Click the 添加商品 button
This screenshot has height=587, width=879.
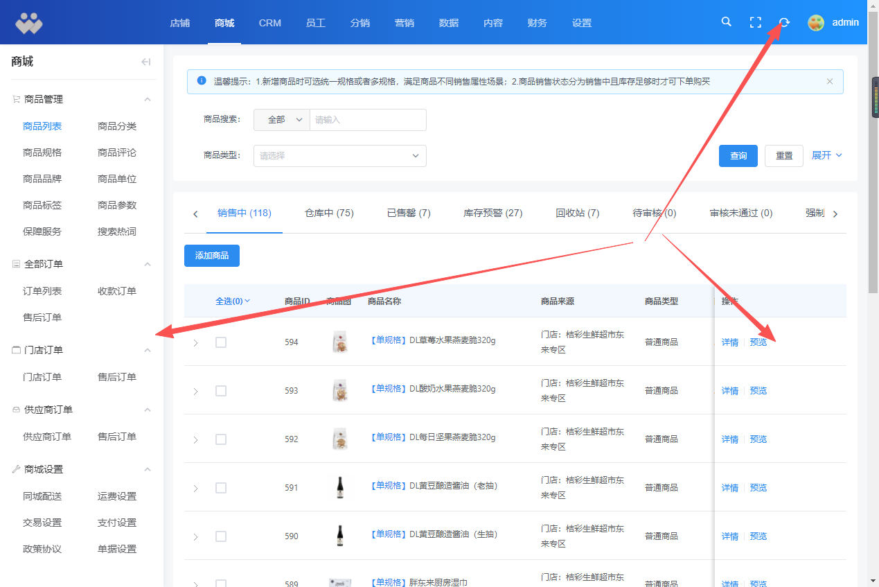[x=212, y=256]
